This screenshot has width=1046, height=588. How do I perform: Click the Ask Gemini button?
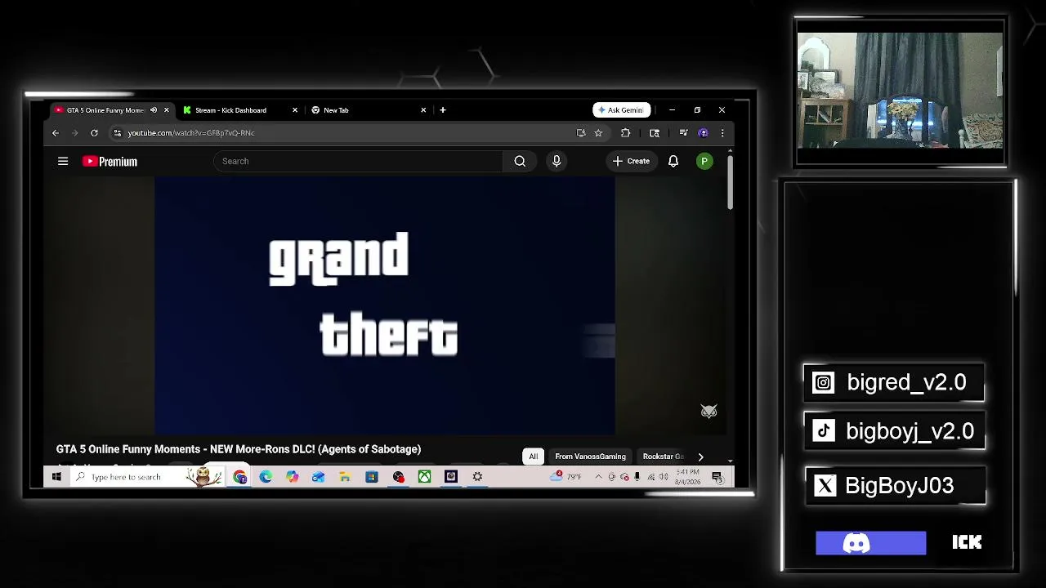tap(622, 110)
